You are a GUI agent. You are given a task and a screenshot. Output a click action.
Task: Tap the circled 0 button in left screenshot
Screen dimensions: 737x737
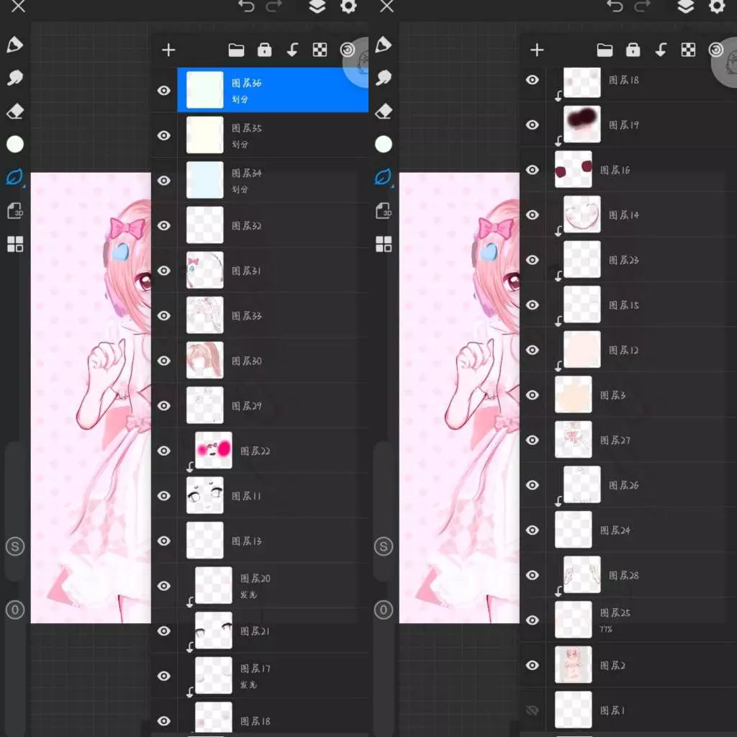[15, 610]
